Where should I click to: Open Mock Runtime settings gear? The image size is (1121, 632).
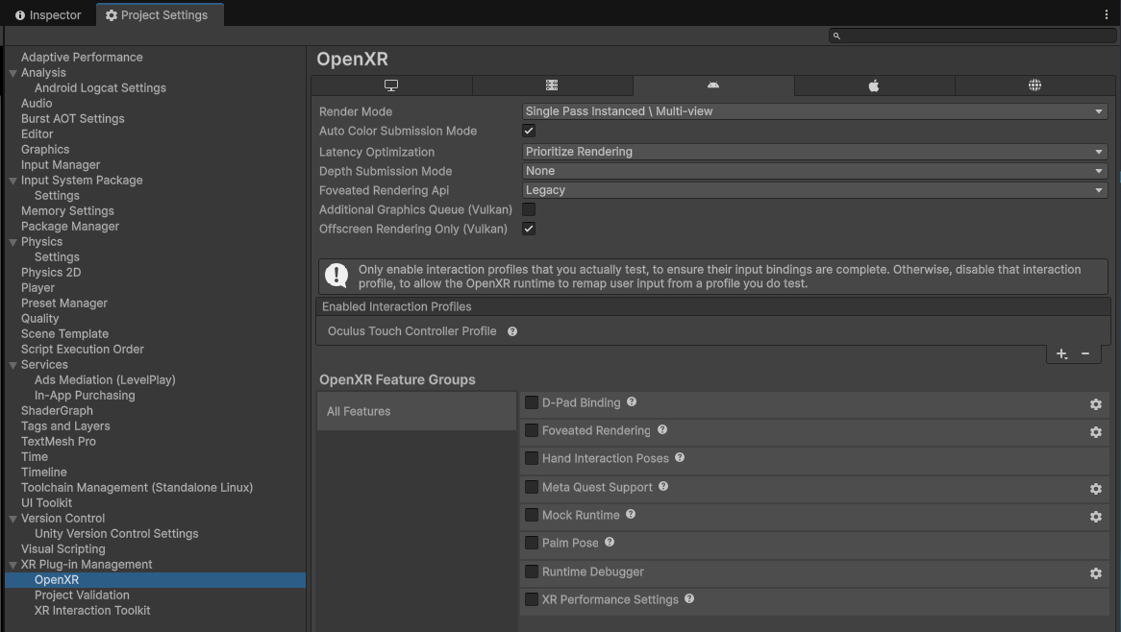tap(1095, 517)
